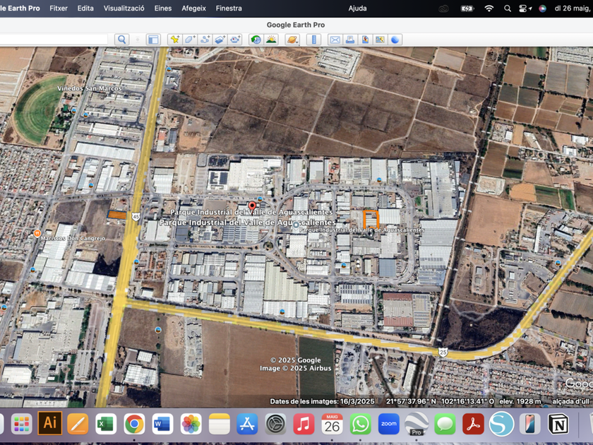
Task: Open the Visualització menu
Action: pos(124,8)
